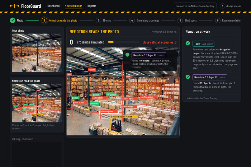Screen dimensions: 251x167
Task: Select 'counterbalance forklift' detection label
Action: (x=124, y=117)
